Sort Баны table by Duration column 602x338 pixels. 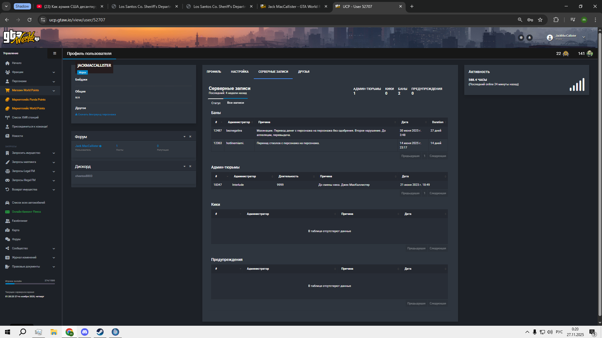point(437,122)
